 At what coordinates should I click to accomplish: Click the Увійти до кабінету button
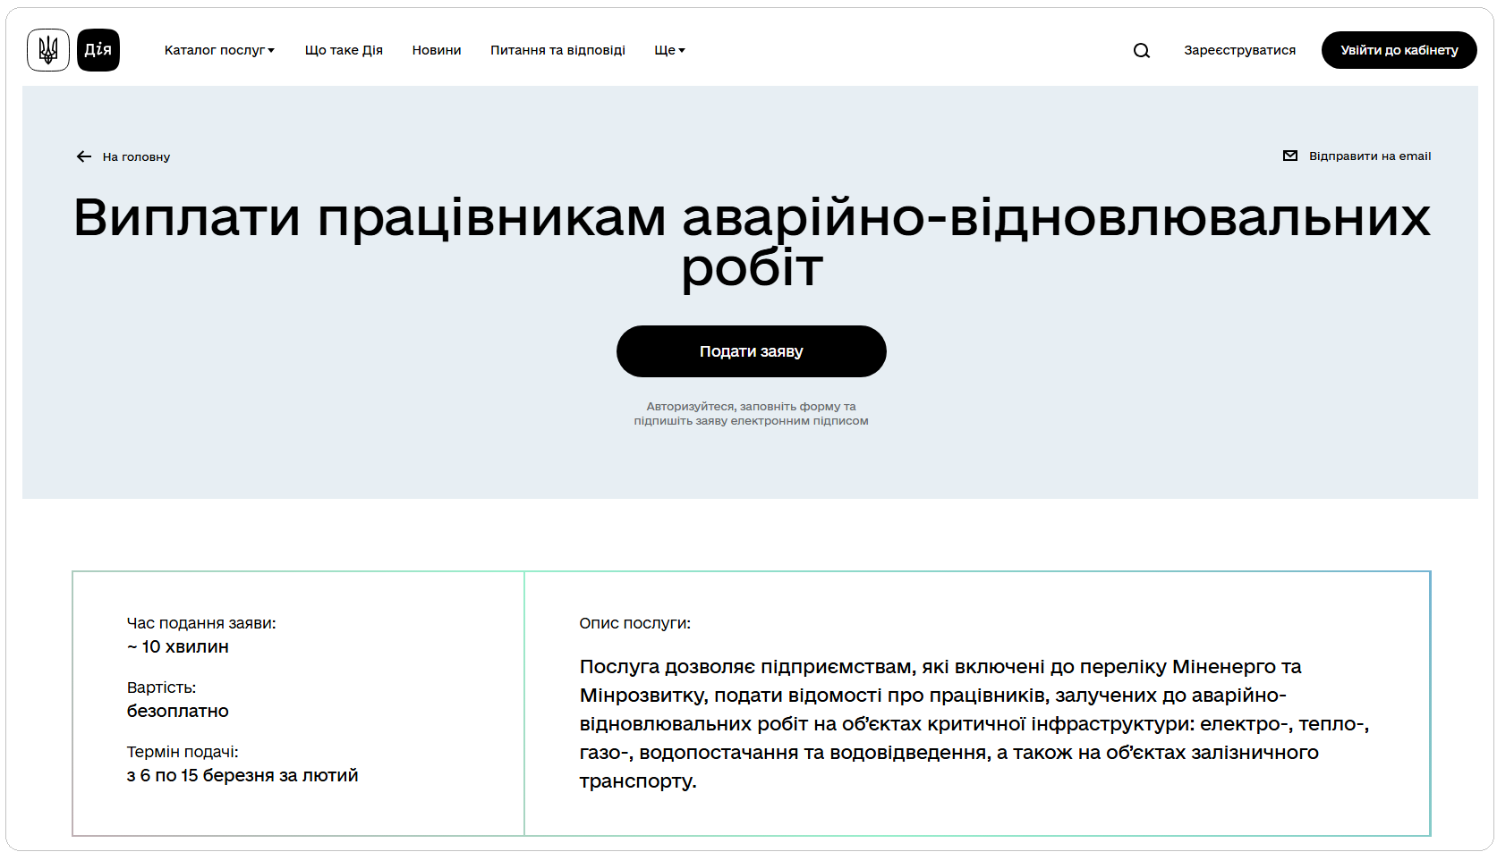coord(1399,50)
